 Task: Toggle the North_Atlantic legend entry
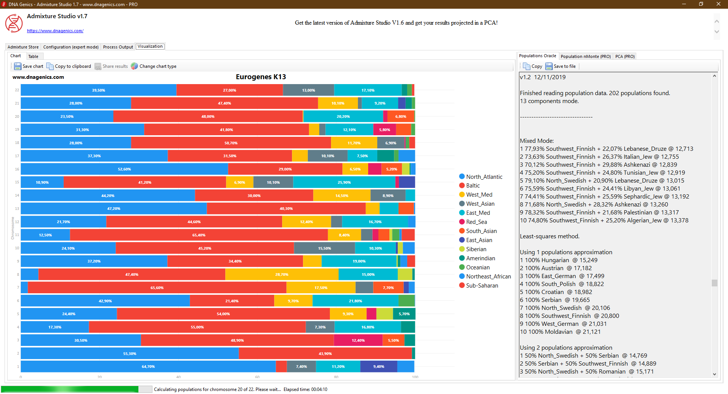481,176
